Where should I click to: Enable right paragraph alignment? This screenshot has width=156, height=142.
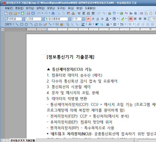tap(145, 19)
